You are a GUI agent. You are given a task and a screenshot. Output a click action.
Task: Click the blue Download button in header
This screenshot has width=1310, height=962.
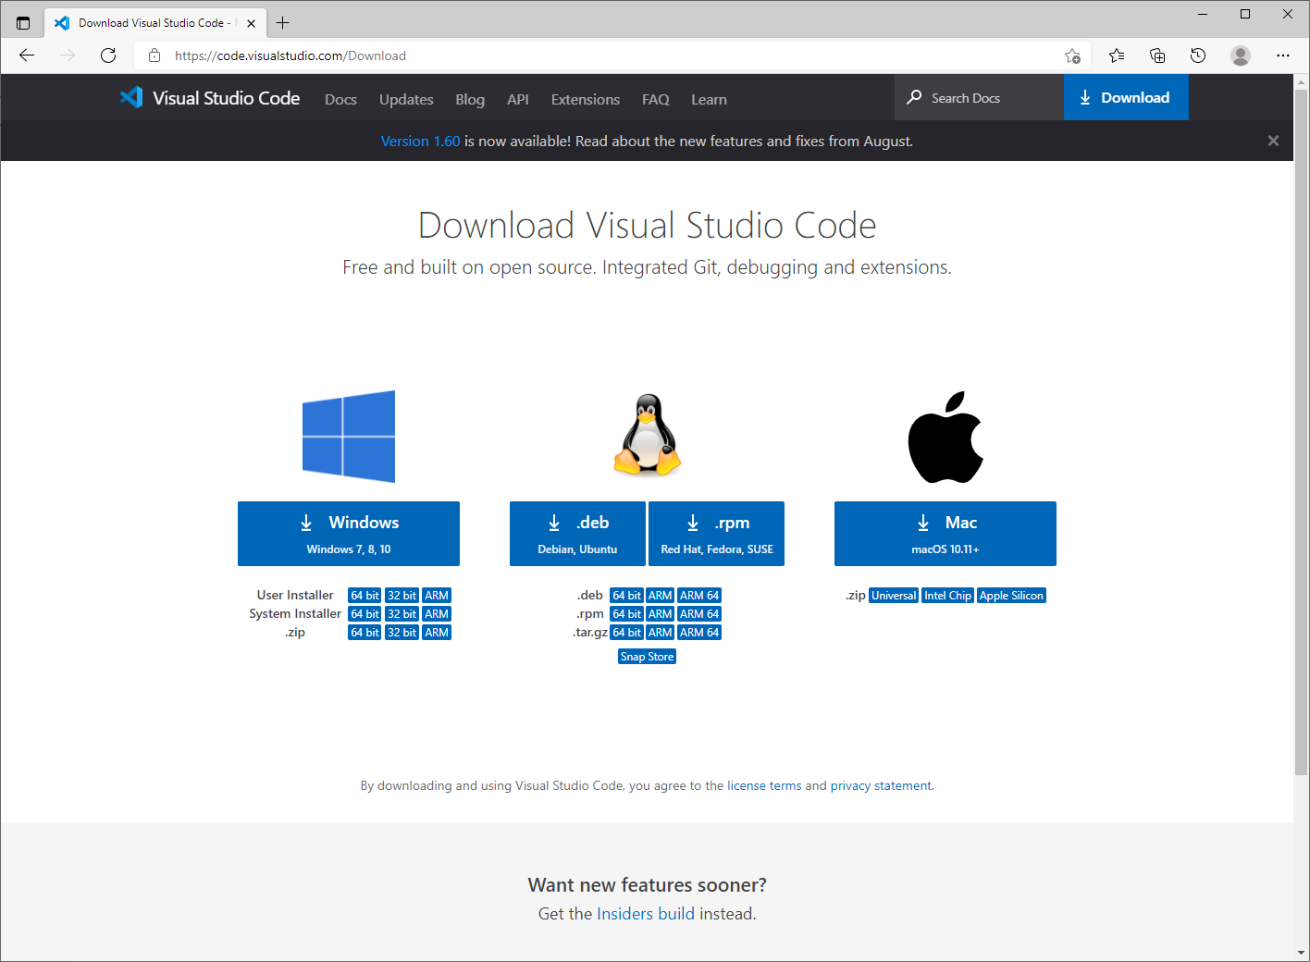[1126, 97]
